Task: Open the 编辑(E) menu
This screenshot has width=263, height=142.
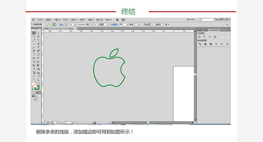Action: pos(49,20)
